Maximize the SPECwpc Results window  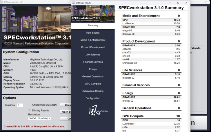tap(178, 3)
